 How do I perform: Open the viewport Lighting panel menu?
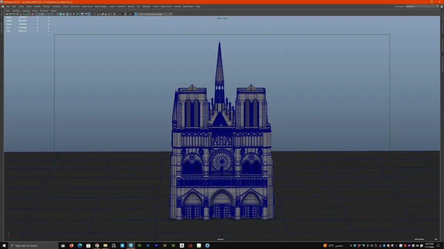(26, 11)
